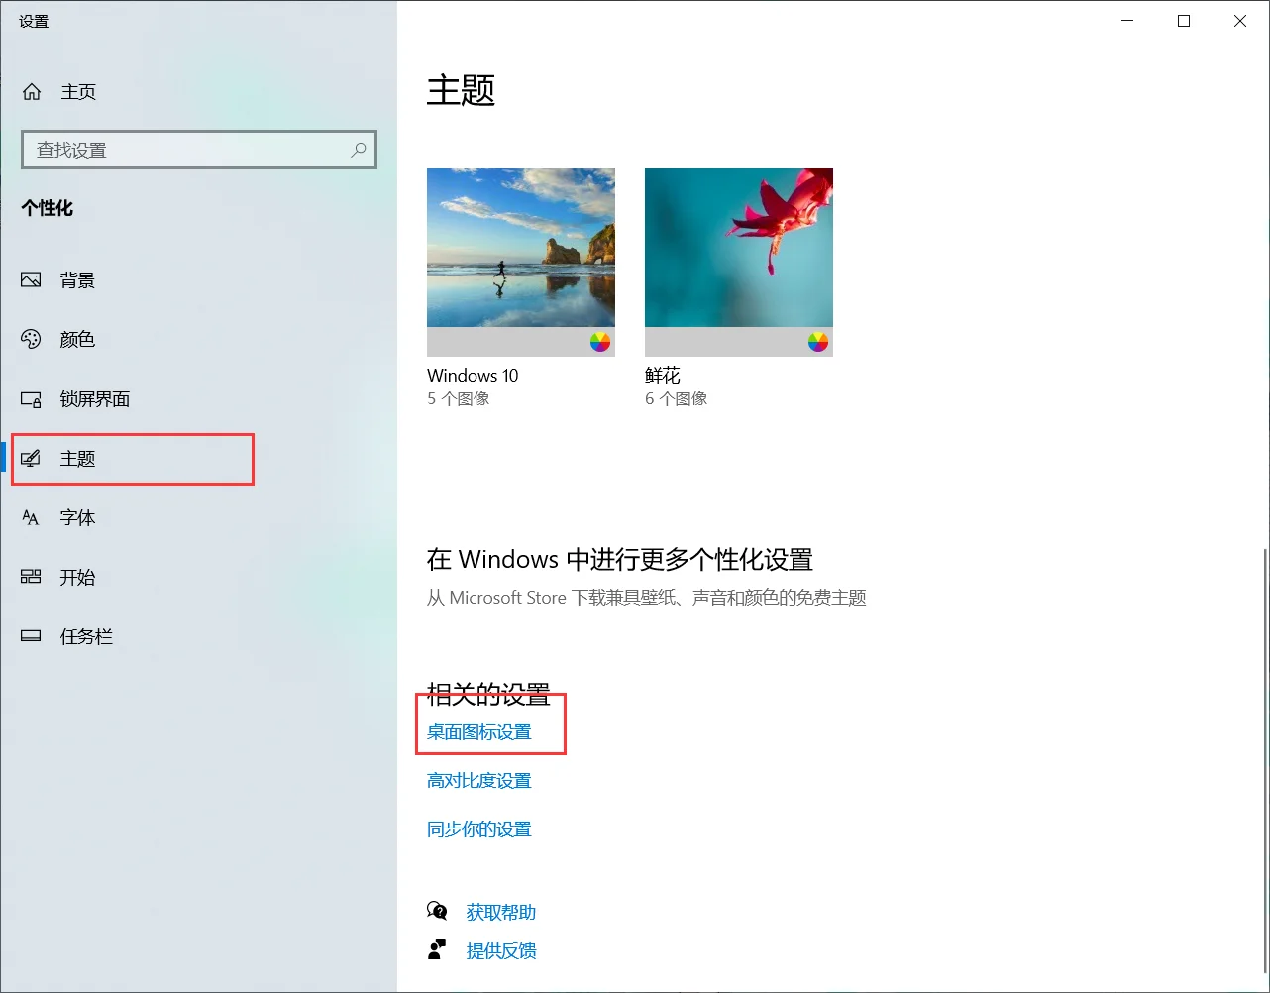Click the 提供反馈 feedback person icon

tap(437, 949)
